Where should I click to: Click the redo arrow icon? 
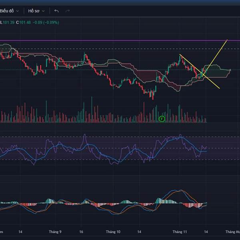point(68,11)
